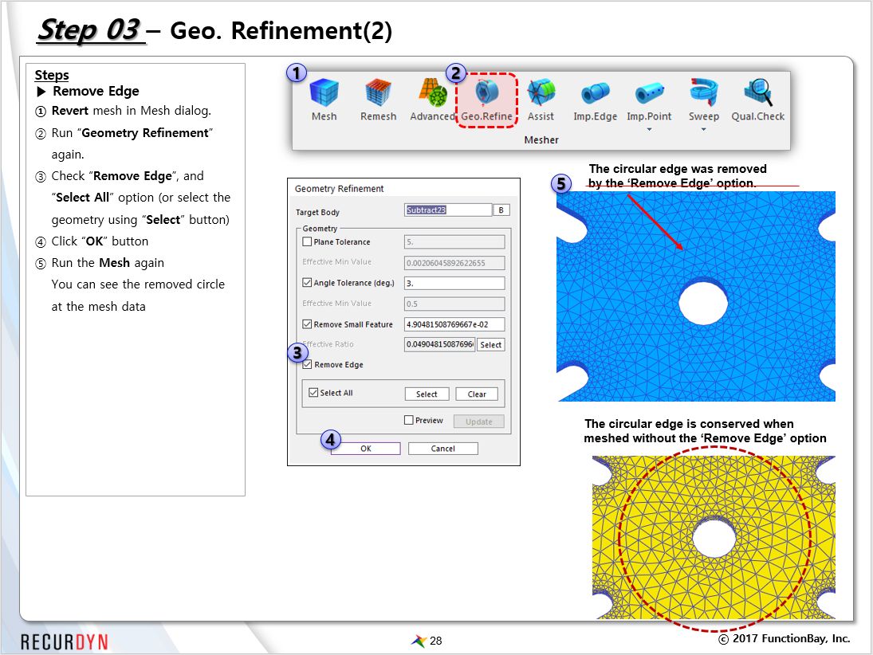Select the Mesh tool
873x655 pixels.
coord(324,96)
